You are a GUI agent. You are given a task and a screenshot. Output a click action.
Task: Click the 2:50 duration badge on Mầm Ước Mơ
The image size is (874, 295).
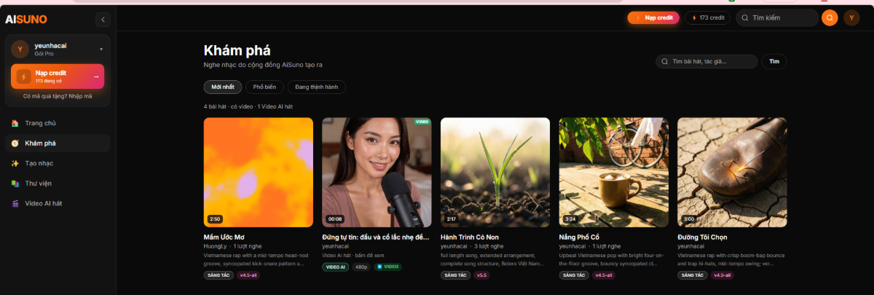[215, 219]
